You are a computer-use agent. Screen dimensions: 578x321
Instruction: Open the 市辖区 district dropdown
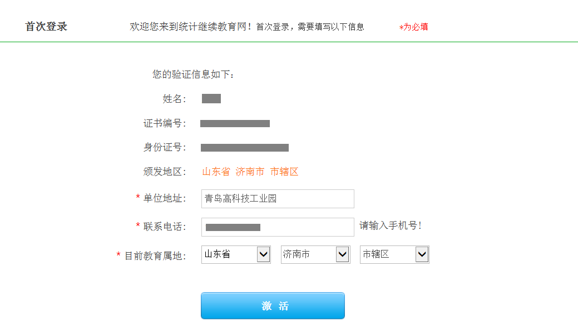[394, 254]
